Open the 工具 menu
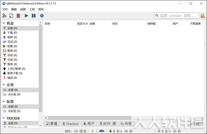207x134 pixels. pyautogui.click(x=32, y=9)
